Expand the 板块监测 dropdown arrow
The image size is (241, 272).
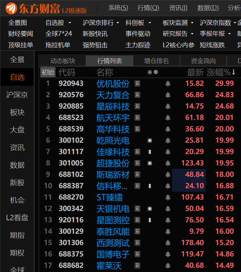(192, 23)
